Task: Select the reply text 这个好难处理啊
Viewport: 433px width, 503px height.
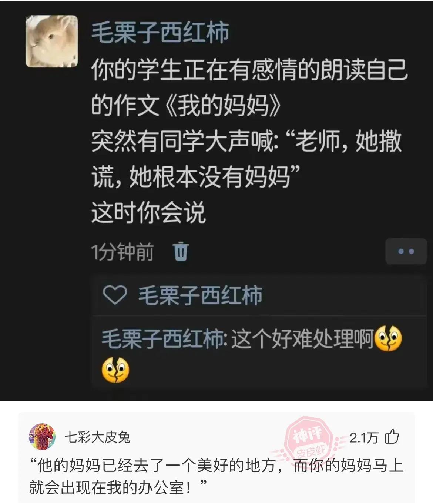Action: pyautogui.click(x=302, y=338)
